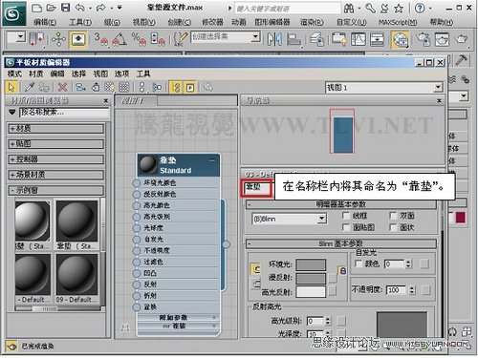Open the 渲染(R) menu in main window
The height and width of the screenshot is (358, 478).
point(312,22)
